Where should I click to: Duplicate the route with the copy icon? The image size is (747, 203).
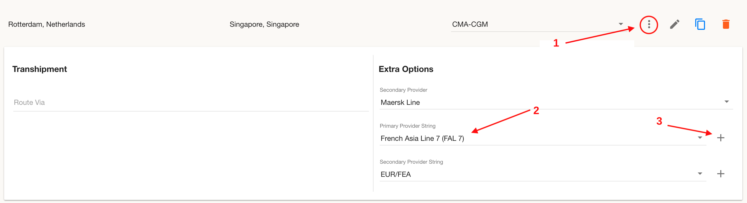[700, 24]
